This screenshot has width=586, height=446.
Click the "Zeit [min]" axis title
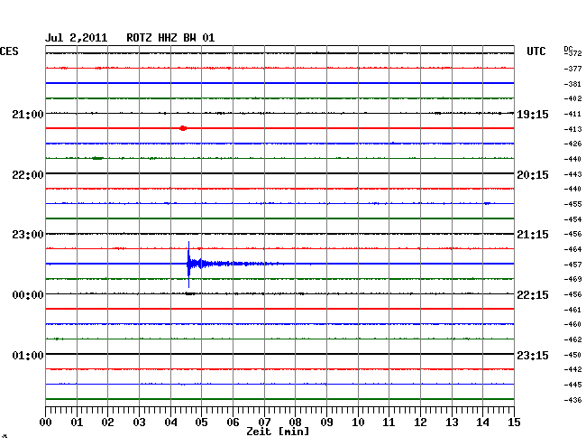click(278, 432)
